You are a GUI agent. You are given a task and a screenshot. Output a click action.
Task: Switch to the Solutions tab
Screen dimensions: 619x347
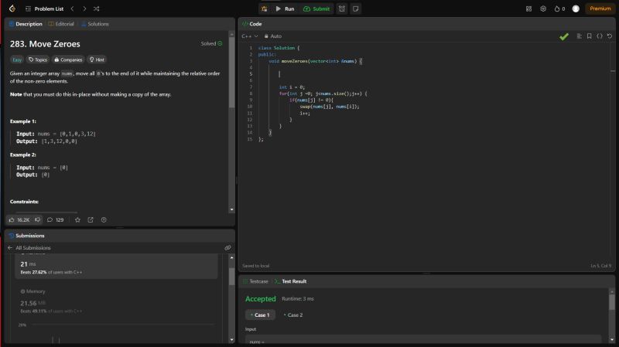tap(94, 24)
